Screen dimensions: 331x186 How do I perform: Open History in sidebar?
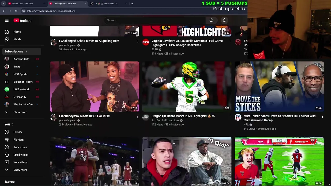coord(21,132)
